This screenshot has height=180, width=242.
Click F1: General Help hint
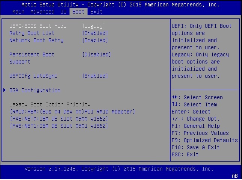196,126
